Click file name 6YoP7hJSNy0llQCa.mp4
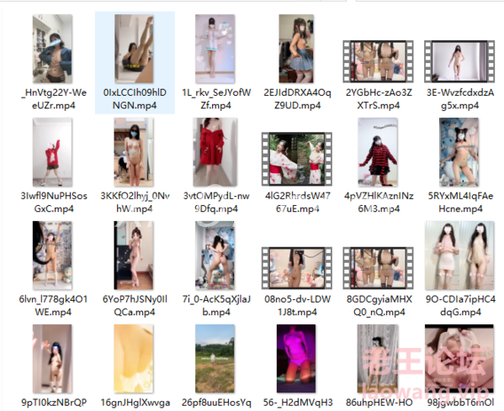504x411 pixels. pyautogui.click(x=135, y=305)
